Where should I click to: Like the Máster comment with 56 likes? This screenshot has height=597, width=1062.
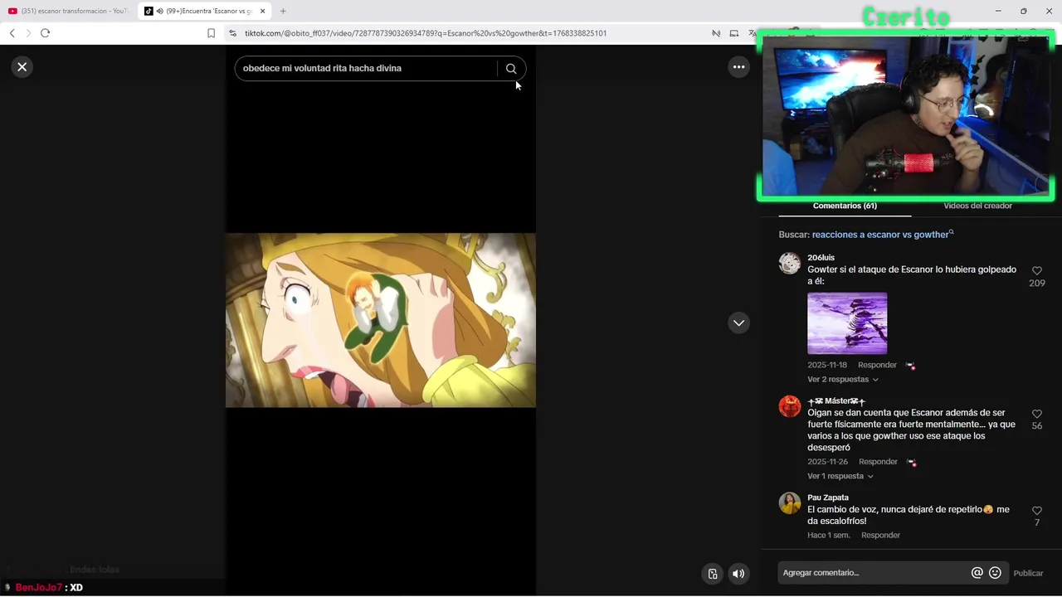[1036, 414]
